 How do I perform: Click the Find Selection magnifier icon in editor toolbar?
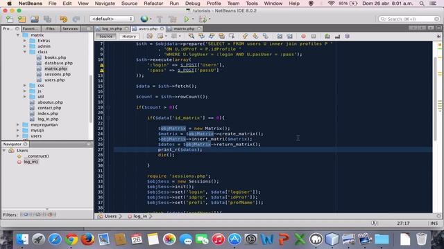tap(191, 36)
